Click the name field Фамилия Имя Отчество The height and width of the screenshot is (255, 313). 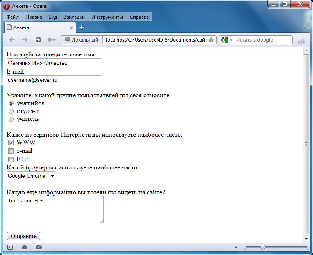54,63
